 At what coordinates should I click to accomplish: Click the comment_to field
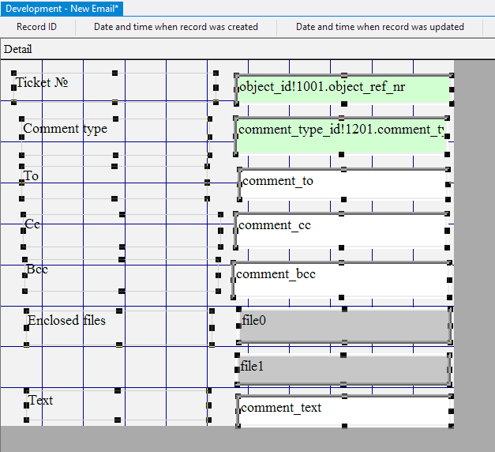(343, 183)
